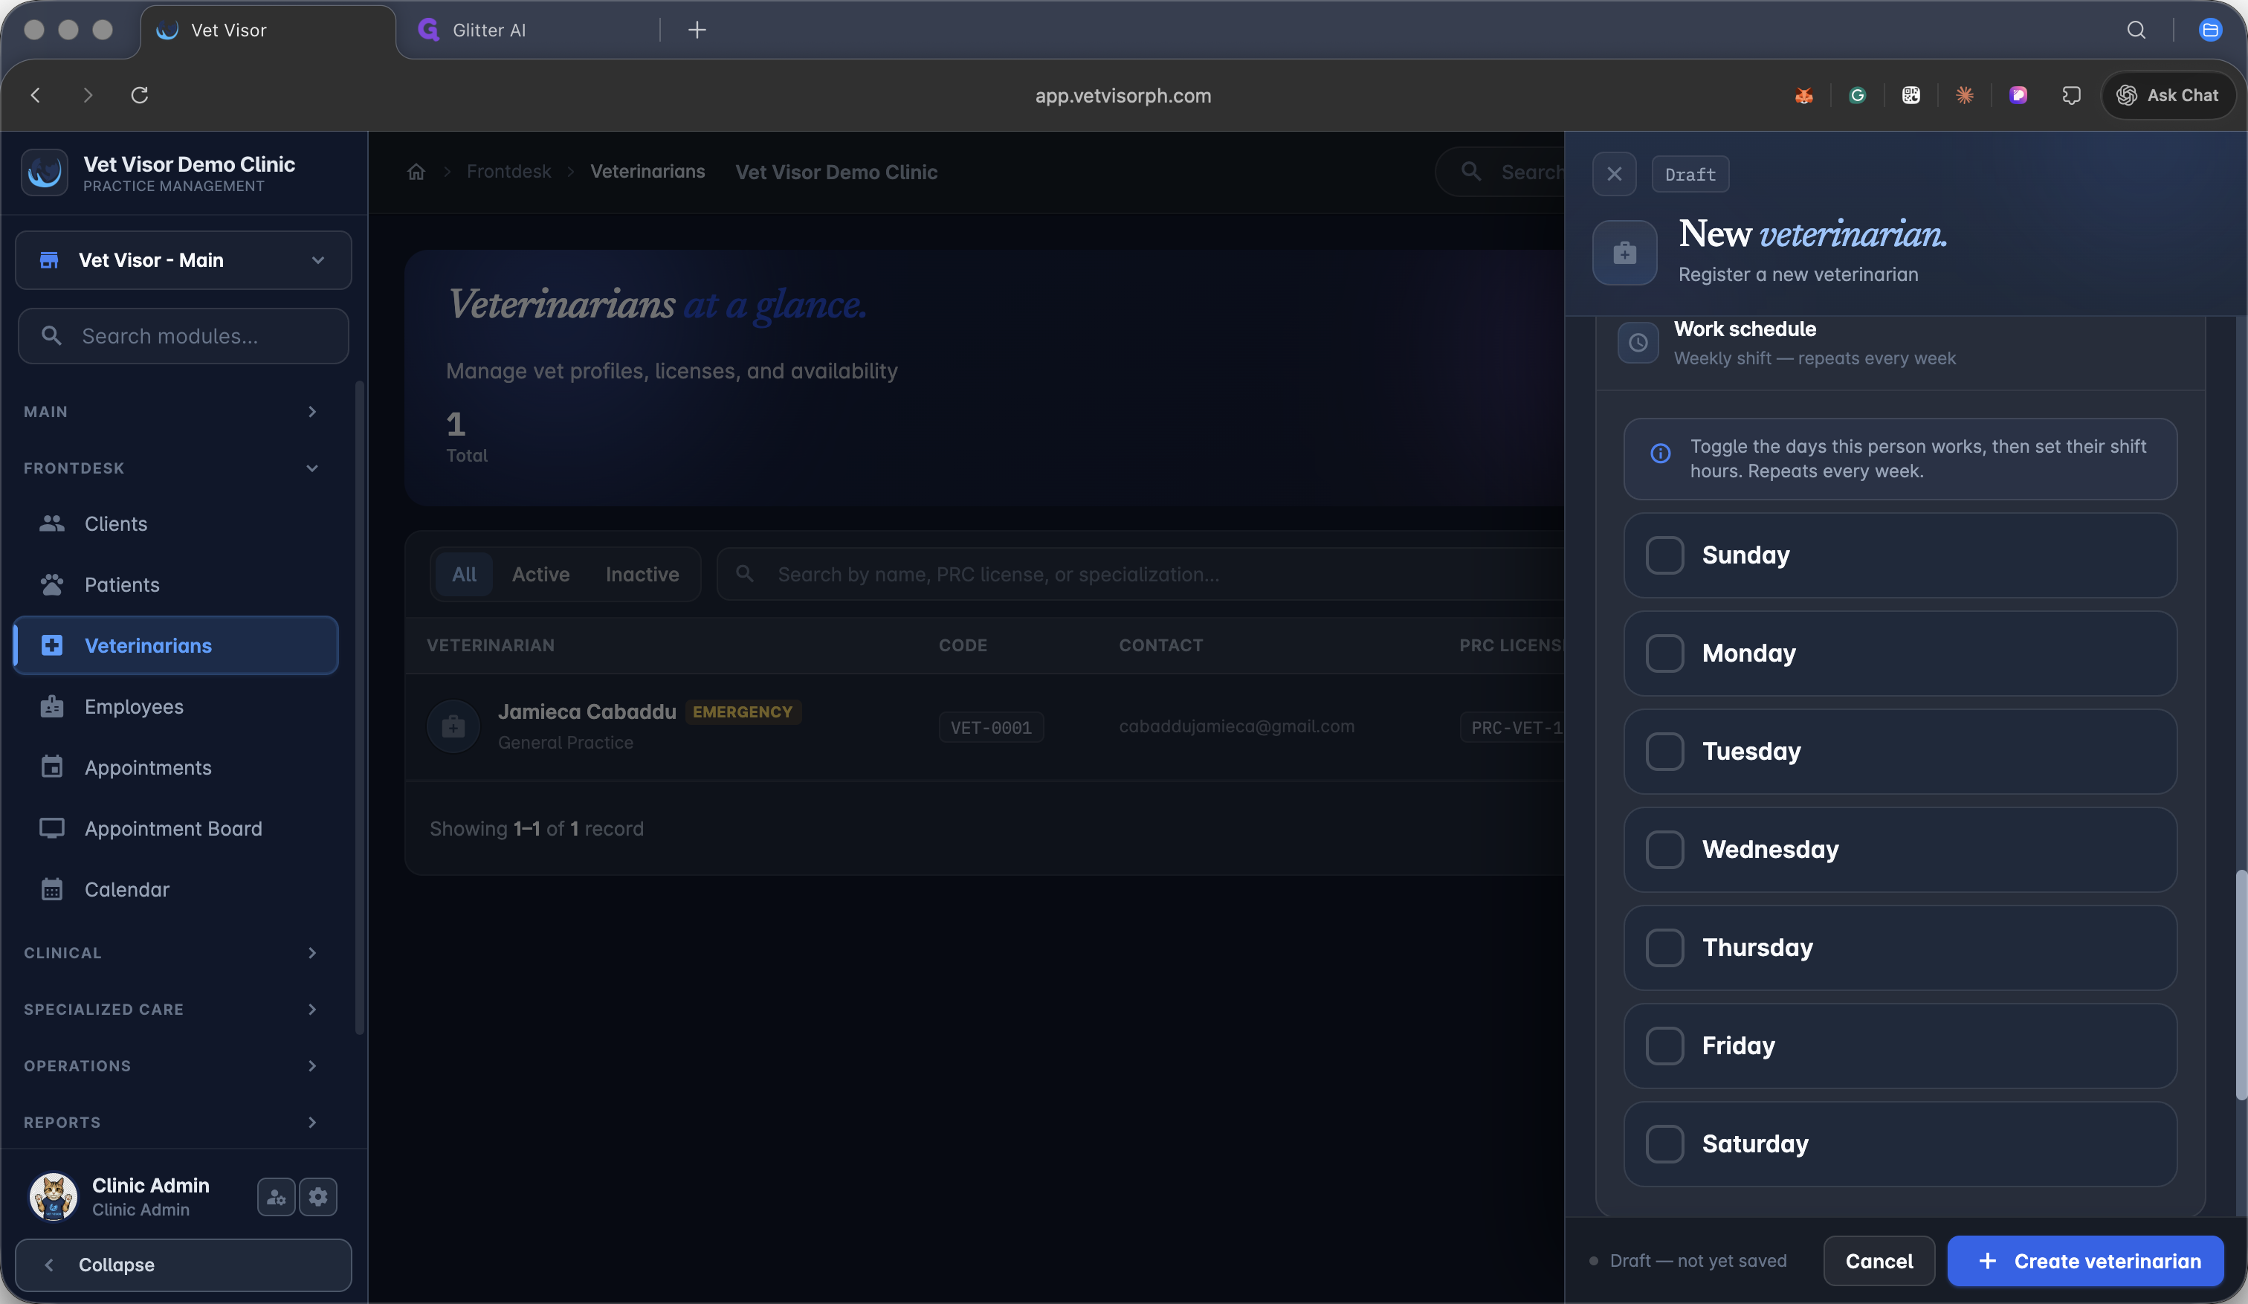The height and width of the screenshot is (1304, 2248).
Task: Click the medical bag icon in panel header
Action: coord(1625,254)
